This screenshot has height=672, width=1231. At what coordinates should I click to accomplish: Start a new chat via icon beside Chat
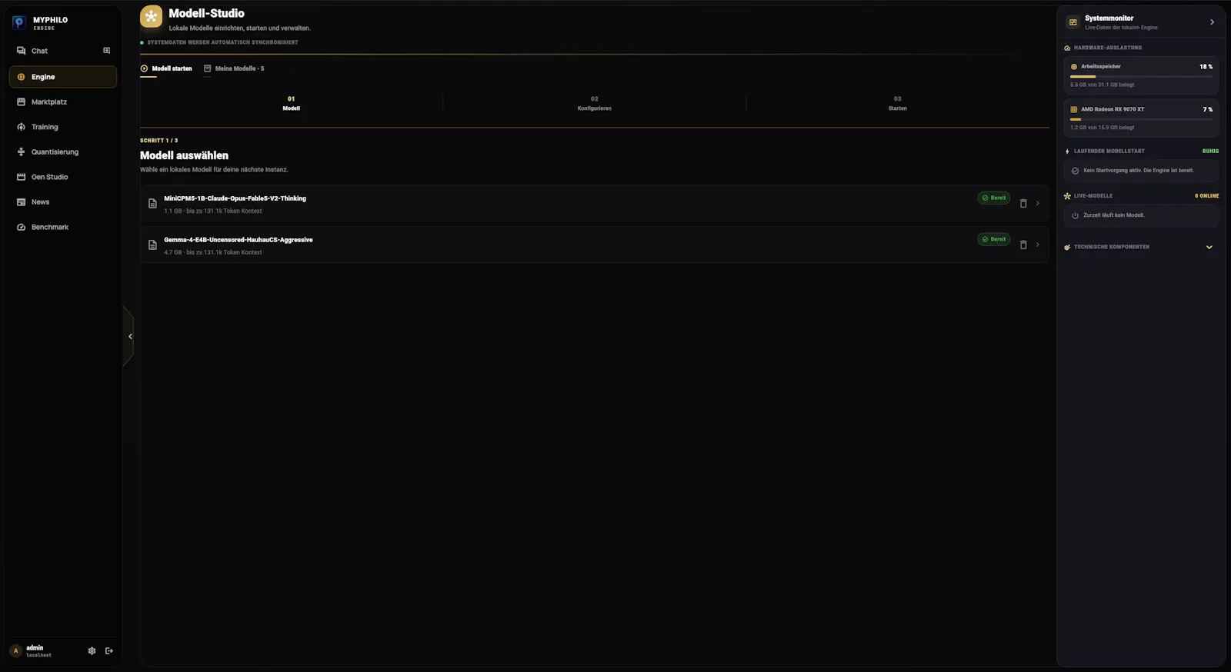pos(106,51)
